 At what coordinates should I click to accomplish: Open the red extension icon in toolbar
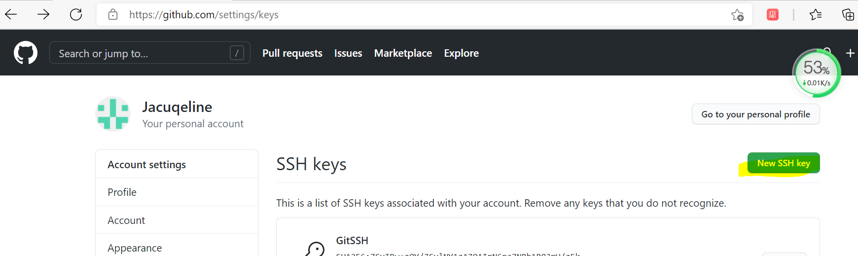773,15
